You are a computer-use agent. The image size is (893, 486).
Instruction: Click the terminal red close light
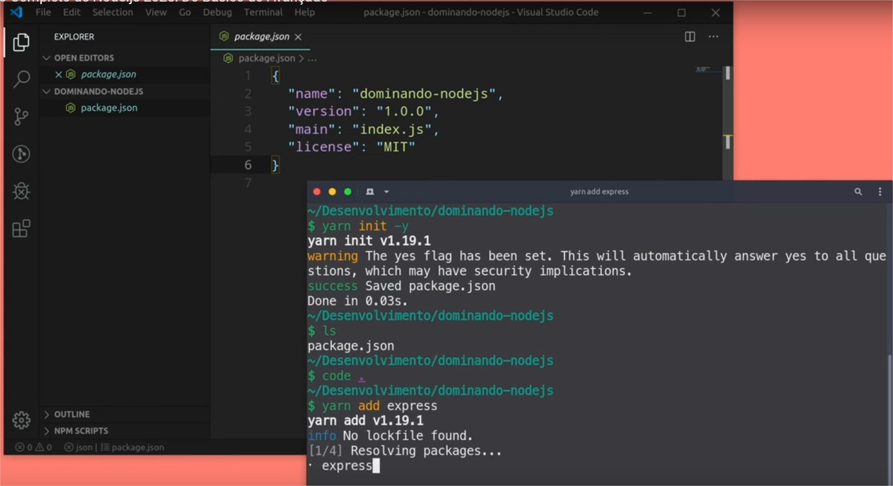(317, 192)
